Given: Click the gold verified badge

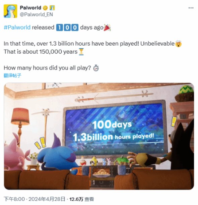Looking at the screenshot, I should coord(45,8).
